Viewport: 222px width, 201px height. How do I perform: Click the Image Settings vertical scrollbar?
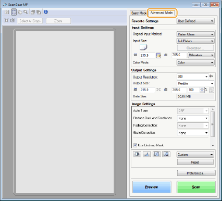pos(213,127)
